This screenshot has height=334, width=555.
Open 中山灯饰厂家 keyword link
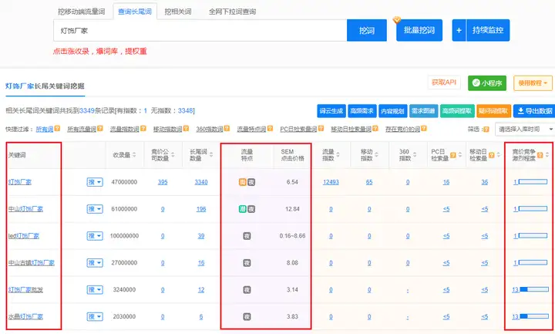[x=25, y=209]
